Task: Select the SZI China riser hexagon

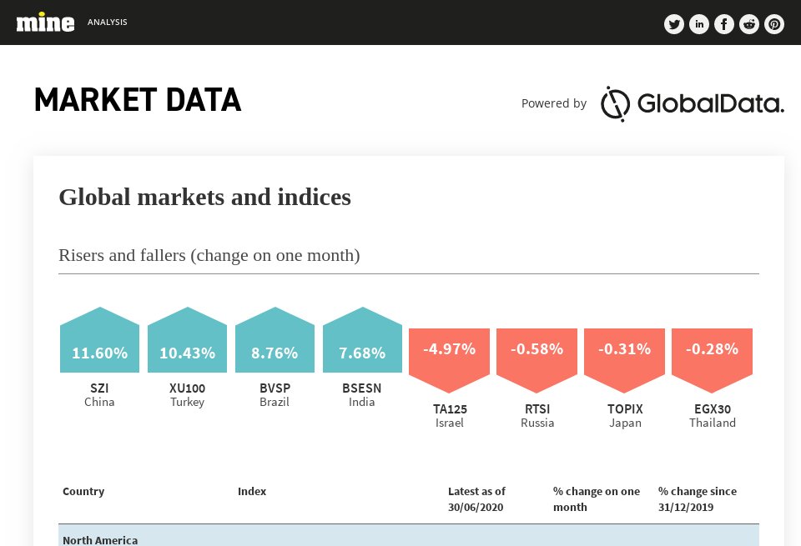Action: pos(99,342)
